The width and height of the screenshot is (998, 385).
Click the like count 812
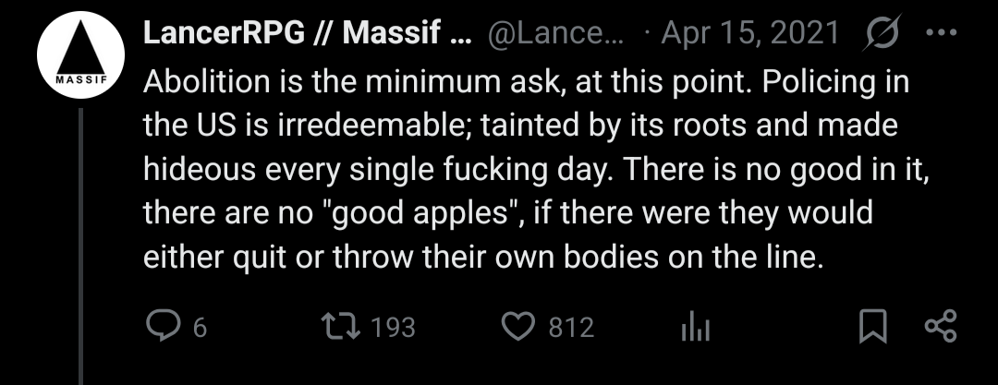[x=570, y=328]
